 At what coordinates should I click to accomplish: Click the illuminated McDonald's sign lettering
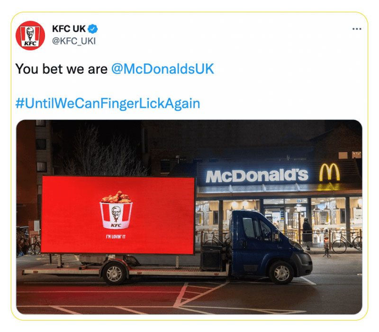tap(257, 176)
